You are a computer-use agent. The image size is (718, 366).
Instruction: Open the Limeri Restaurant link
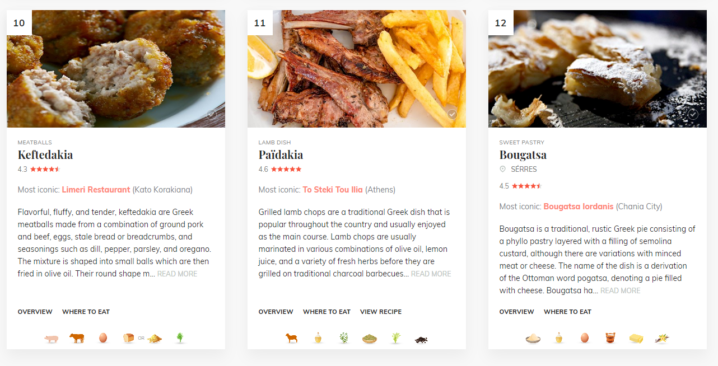tap(96, 190)
